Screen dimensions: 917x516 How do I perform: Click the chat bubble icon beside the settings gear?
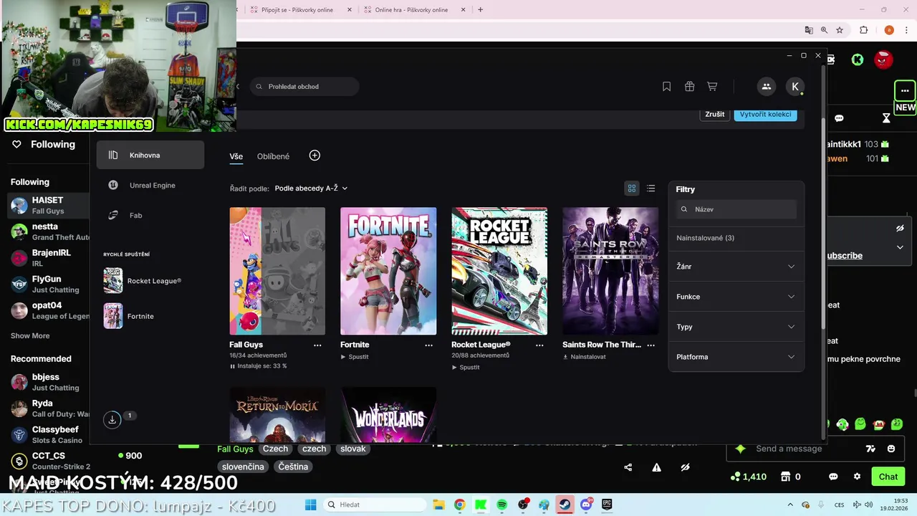pos(833,477)
